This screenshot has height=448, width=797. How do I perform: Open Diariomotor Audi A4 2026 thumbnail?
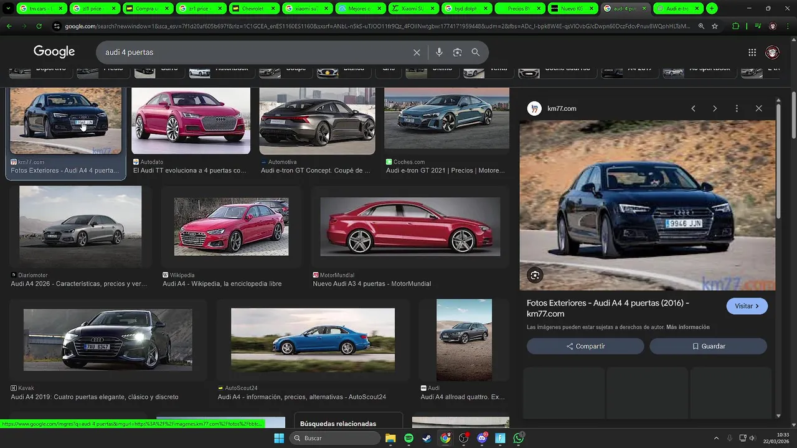[x=80, y=227]
